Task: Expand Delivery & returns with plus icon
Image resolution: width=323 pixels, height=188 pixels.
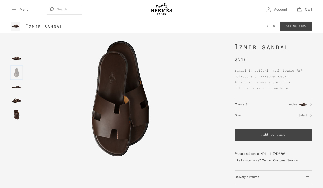Action: coord(307,177)
